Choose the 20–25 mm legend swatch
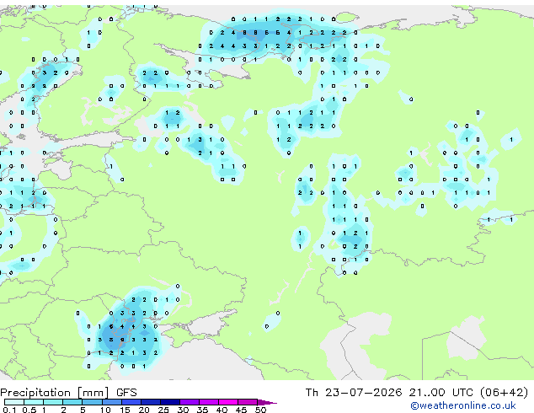534x413 pixels. click(x=151, y=402)
